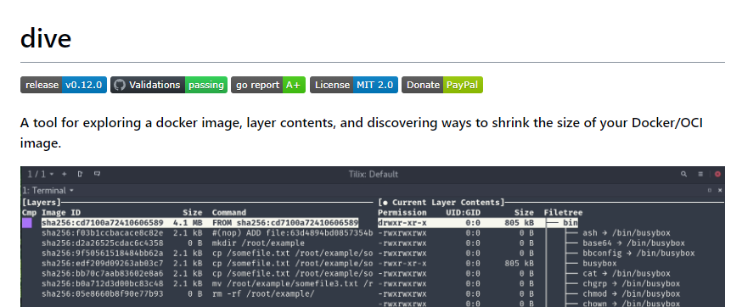The height and width of the screenshot is (307, 742).
Task: Click the 'Permission' column header
Action: (x=402, y=213)
